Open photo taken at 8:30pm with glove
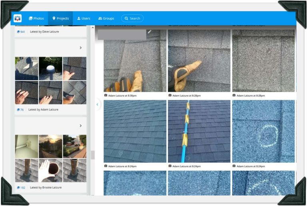 [x=135, y=61]
